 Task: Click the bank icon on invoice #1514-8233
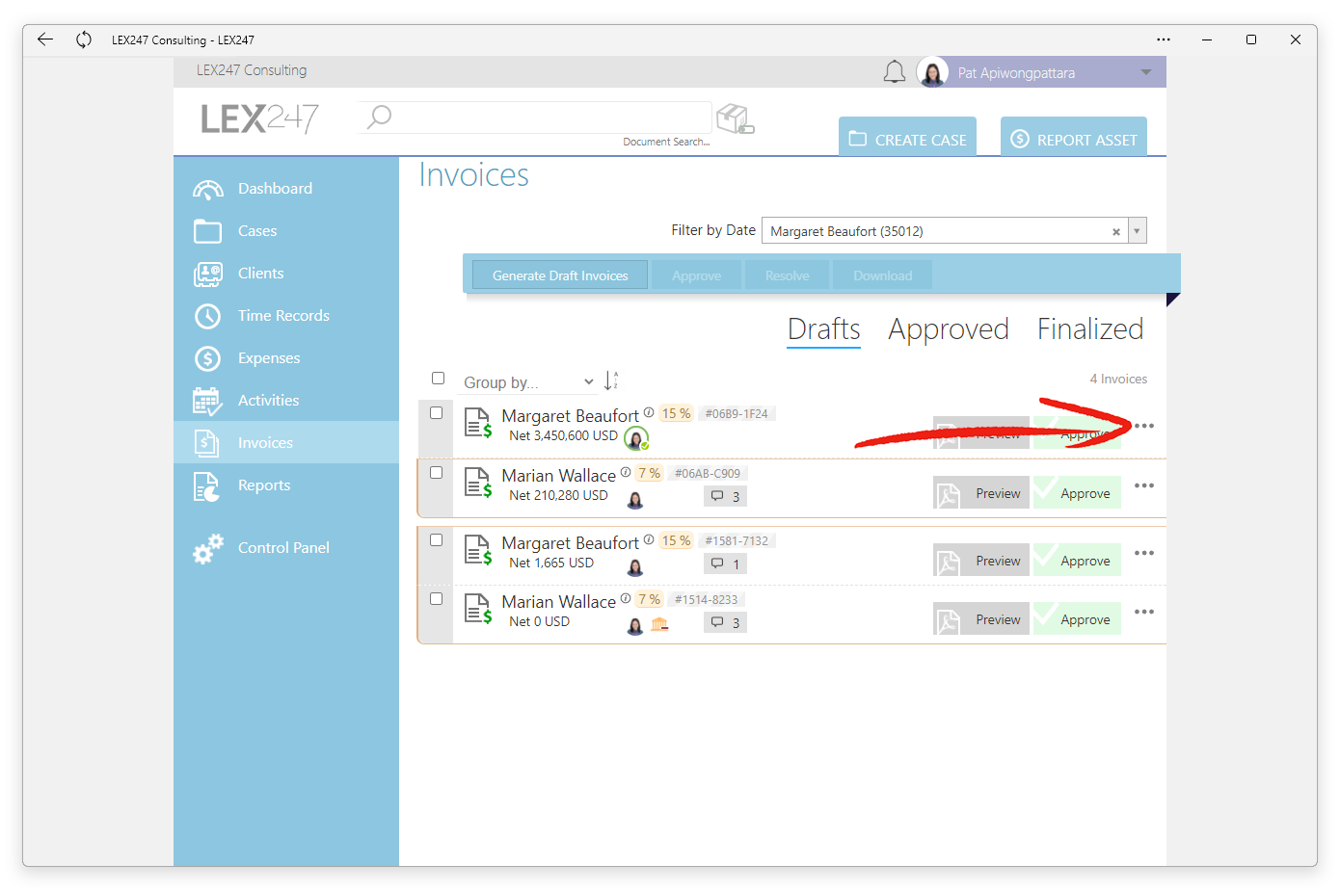tap(659, 625)
